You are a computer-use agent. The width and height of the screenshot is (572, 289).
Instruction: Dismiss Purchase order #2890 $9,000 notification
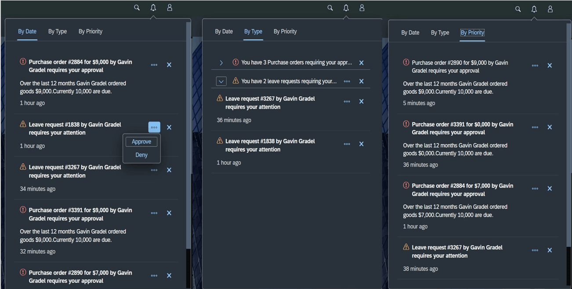(550, 65)
